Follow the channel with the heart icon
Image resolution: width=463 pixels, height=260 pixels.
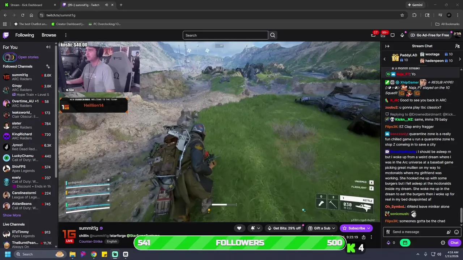[x=239, y=228]
